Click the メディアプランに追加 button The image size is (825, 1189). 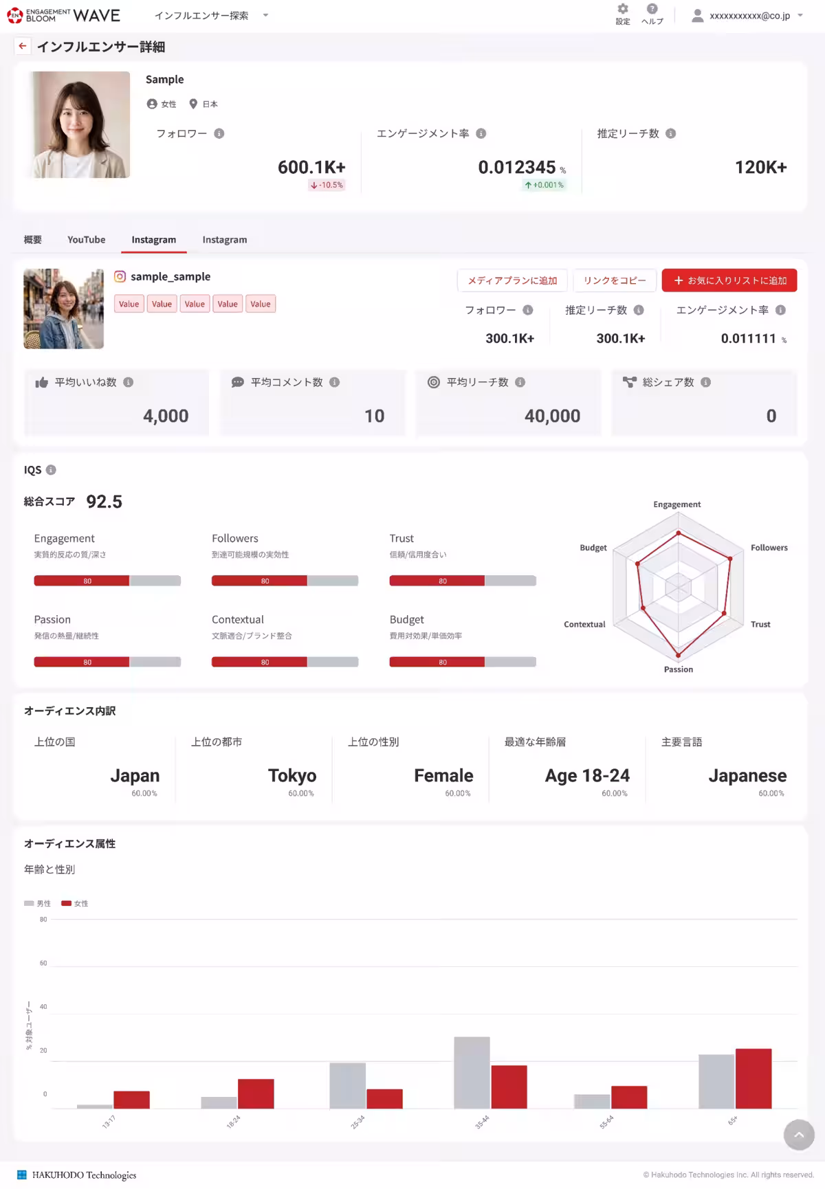coord(512,280)
